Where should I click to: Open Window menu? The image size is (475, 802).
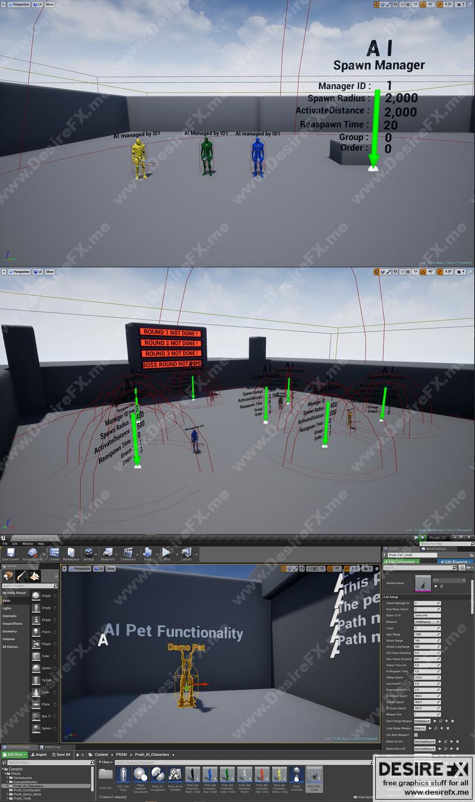27,543
